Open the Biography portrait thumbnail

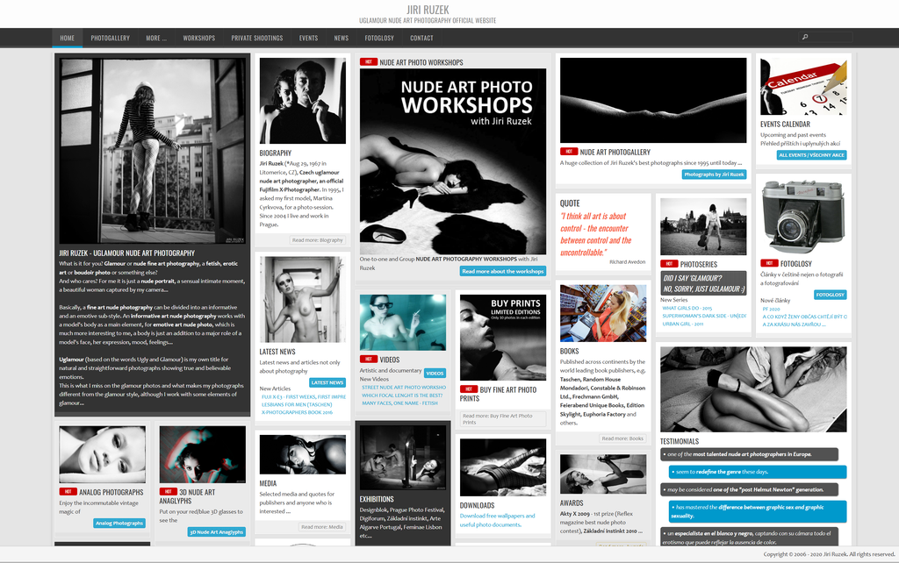coord(303,101)
